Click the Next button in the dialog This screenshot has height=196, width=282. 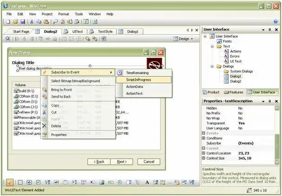click(x=122, y=162)
